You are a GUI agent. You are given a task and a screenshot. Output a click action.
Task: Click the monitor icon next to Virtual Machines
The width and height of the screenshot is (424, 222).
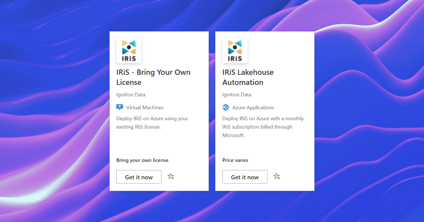click(119, 107)
